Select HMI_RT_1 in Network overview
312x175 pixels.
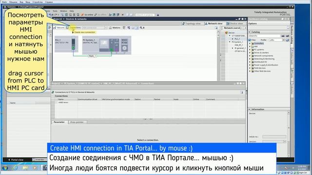point(238,45)
